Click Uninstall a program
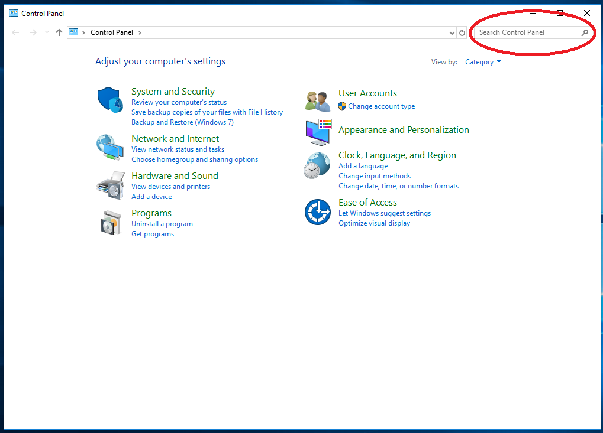This screenshot has height=433, width=603. 162,224
